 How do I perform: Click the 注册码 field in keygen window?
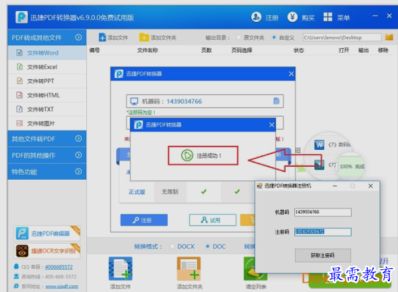(x=323, y=232)
